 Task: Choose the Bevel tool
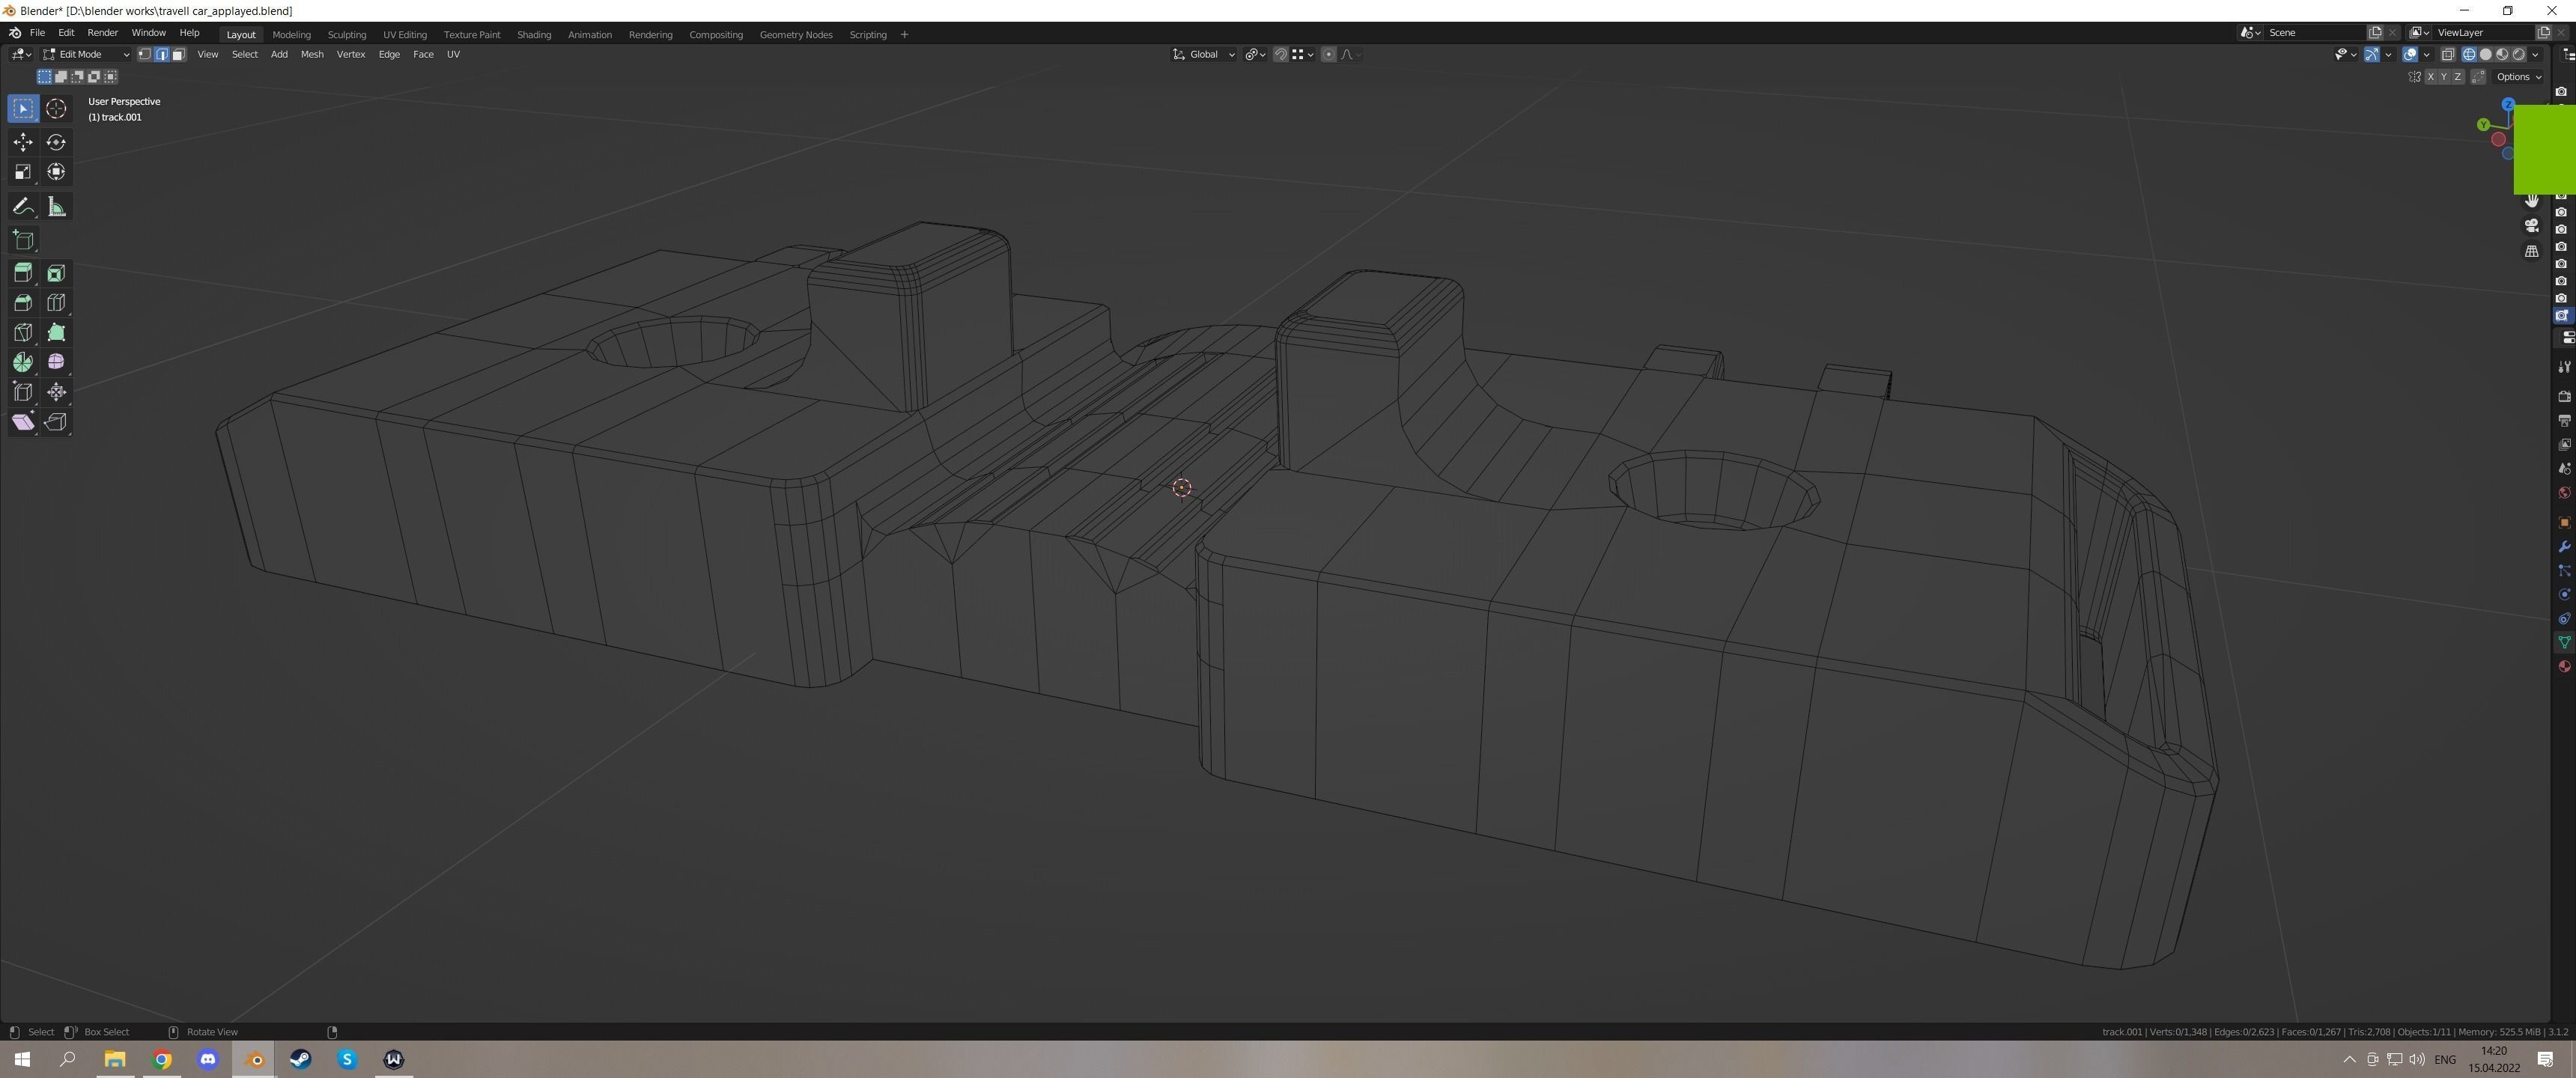tap(23, 303)
